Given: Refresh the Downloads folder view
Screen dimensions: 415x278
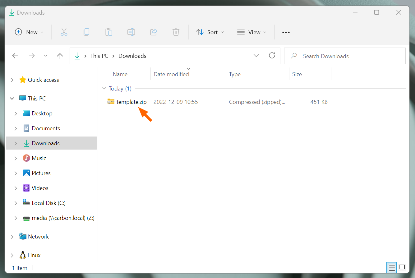Looking at the screenshot, I should [272, 56].
